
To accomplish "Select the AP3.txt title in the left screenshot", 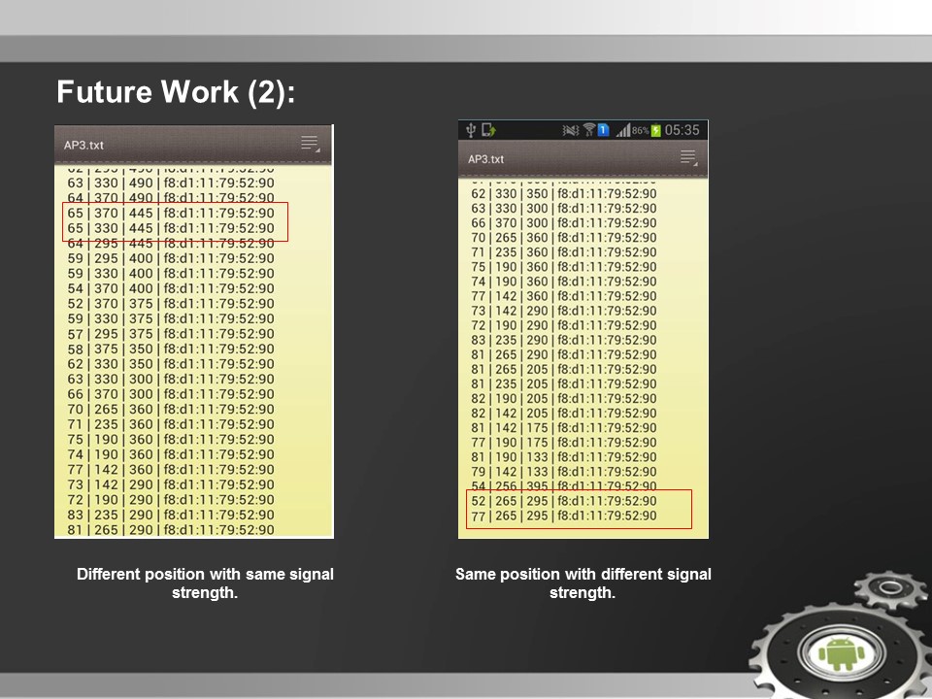I will [83, 144].
